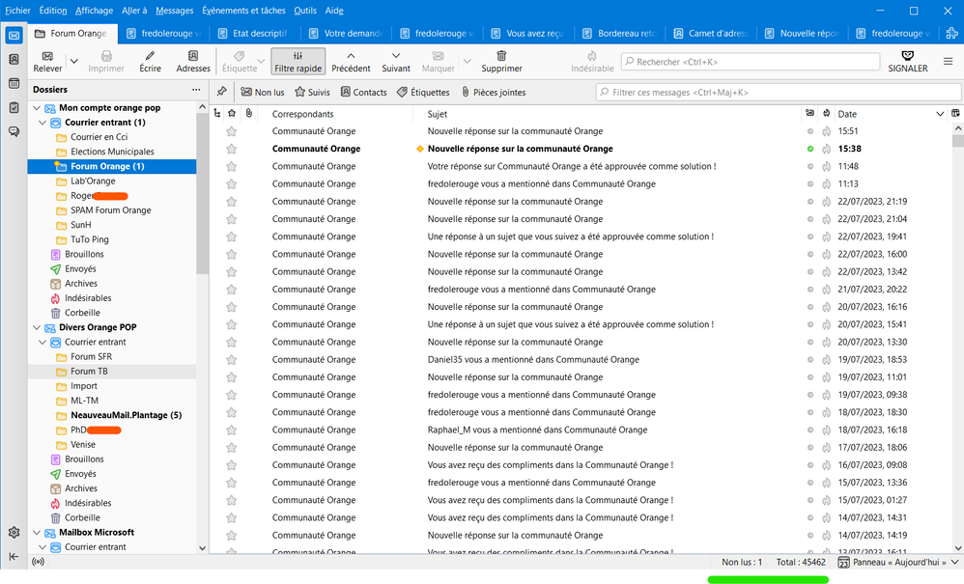Toggle the Non lus quick filter
Viewport: 964px width, 584px height.
(x=263, y=93)
